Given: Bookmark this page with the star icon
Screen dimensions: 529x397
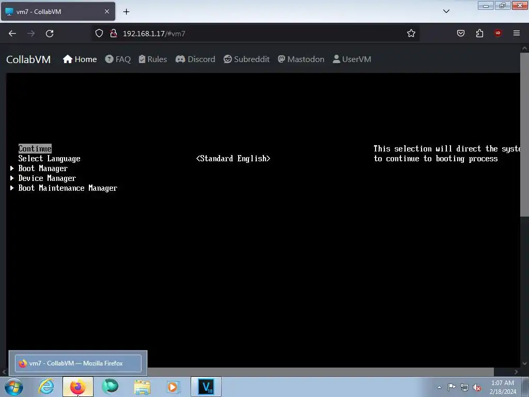Looking at the screenshot, I should [411, 34].
